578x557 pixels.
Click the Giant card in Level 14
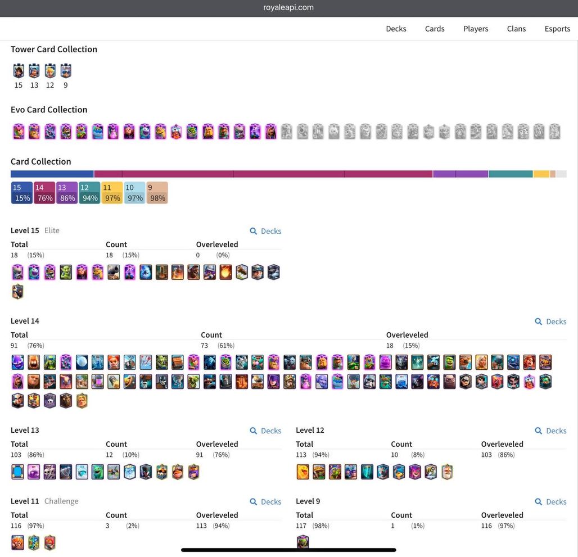pyautogui.click(x=34, y=382)
